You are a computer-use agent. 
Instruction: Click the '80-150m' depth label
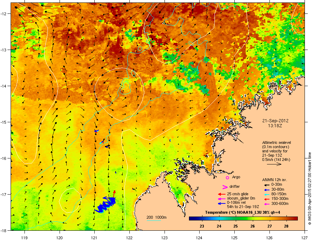coord(279,194)
